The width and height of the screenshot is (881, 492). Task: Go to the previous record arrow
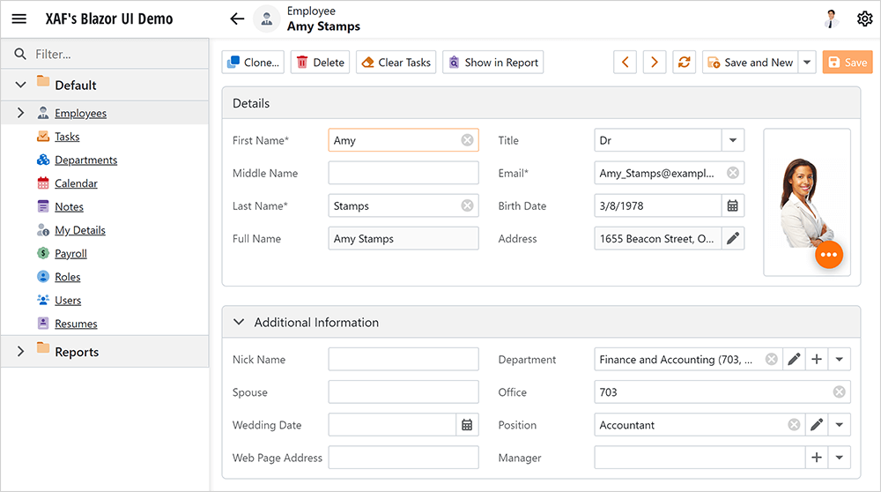625,63
